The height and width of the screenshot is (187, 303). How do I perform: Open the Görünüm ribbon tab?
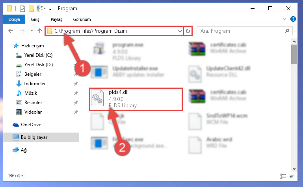82,19
